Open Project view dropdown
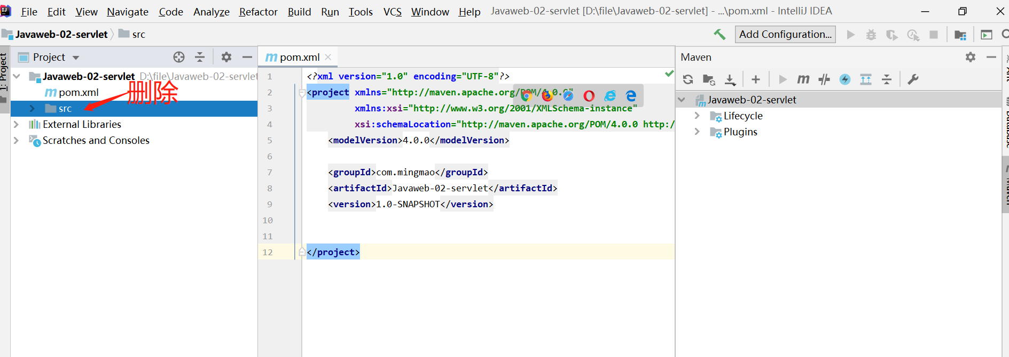The image size is (1009, 357). click(x=76, y=58)
